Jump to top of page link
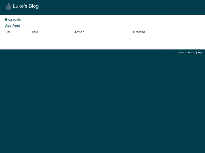The image size is (205, 153). pos(190,52)
